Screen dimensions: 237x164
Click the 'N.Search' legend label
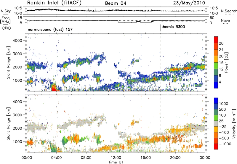click(x=229, y=11)
